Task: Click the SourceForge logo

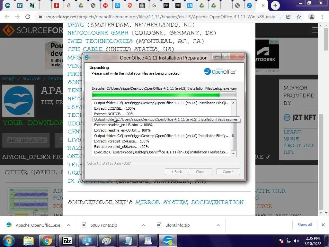Action: click(32, 30)
